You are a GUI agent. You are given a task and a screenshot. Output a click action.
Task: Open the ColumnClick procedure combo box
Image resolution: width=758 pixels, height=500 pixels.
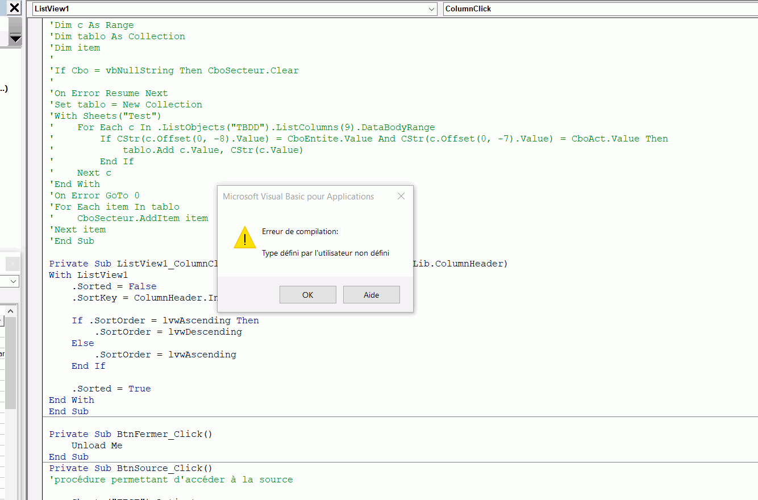tap(599, 9)
